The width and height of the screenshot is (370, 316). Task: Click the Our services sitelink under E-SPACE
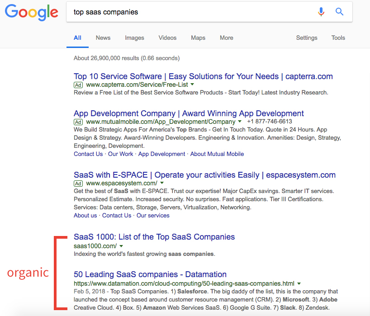(153, 216)
